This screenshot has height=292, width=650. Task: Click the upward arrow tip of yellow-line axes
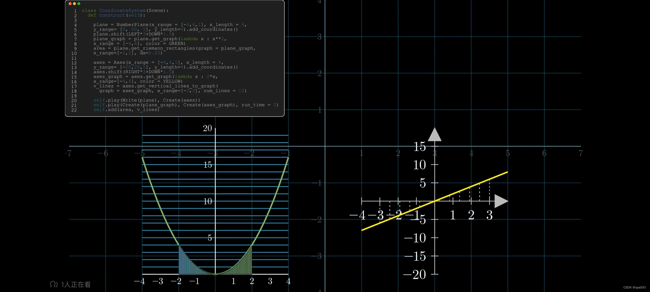pos(435,131)
